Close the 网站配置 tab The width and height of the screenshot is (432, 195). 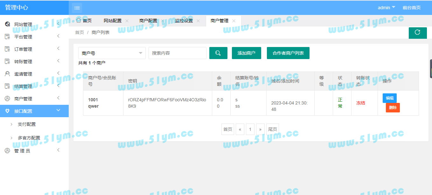pyautogui.click(x=127, y=21)
